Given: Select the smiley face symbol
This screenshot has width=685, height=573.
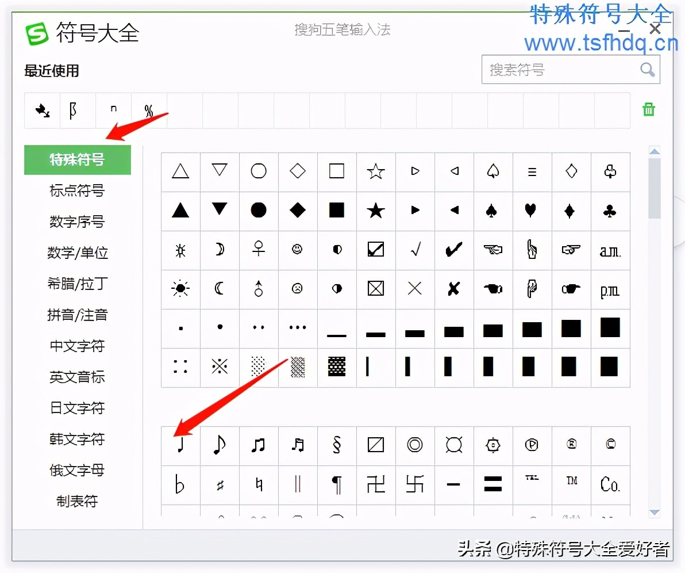Looking at the screenshot, I should (x=297, y=250).
